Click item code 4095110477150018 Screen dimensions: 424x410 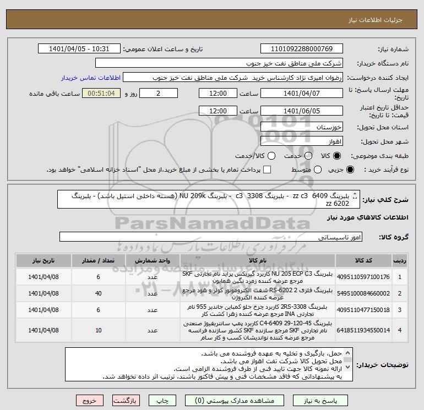tap(363, 310)
